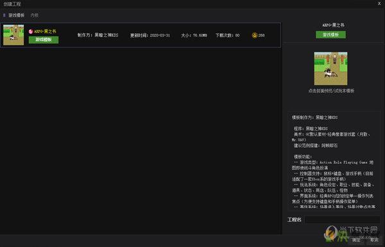Click the 下载次数 80 text
The image size is (385, 247).
pyautogui.click(x=227, y=35)
